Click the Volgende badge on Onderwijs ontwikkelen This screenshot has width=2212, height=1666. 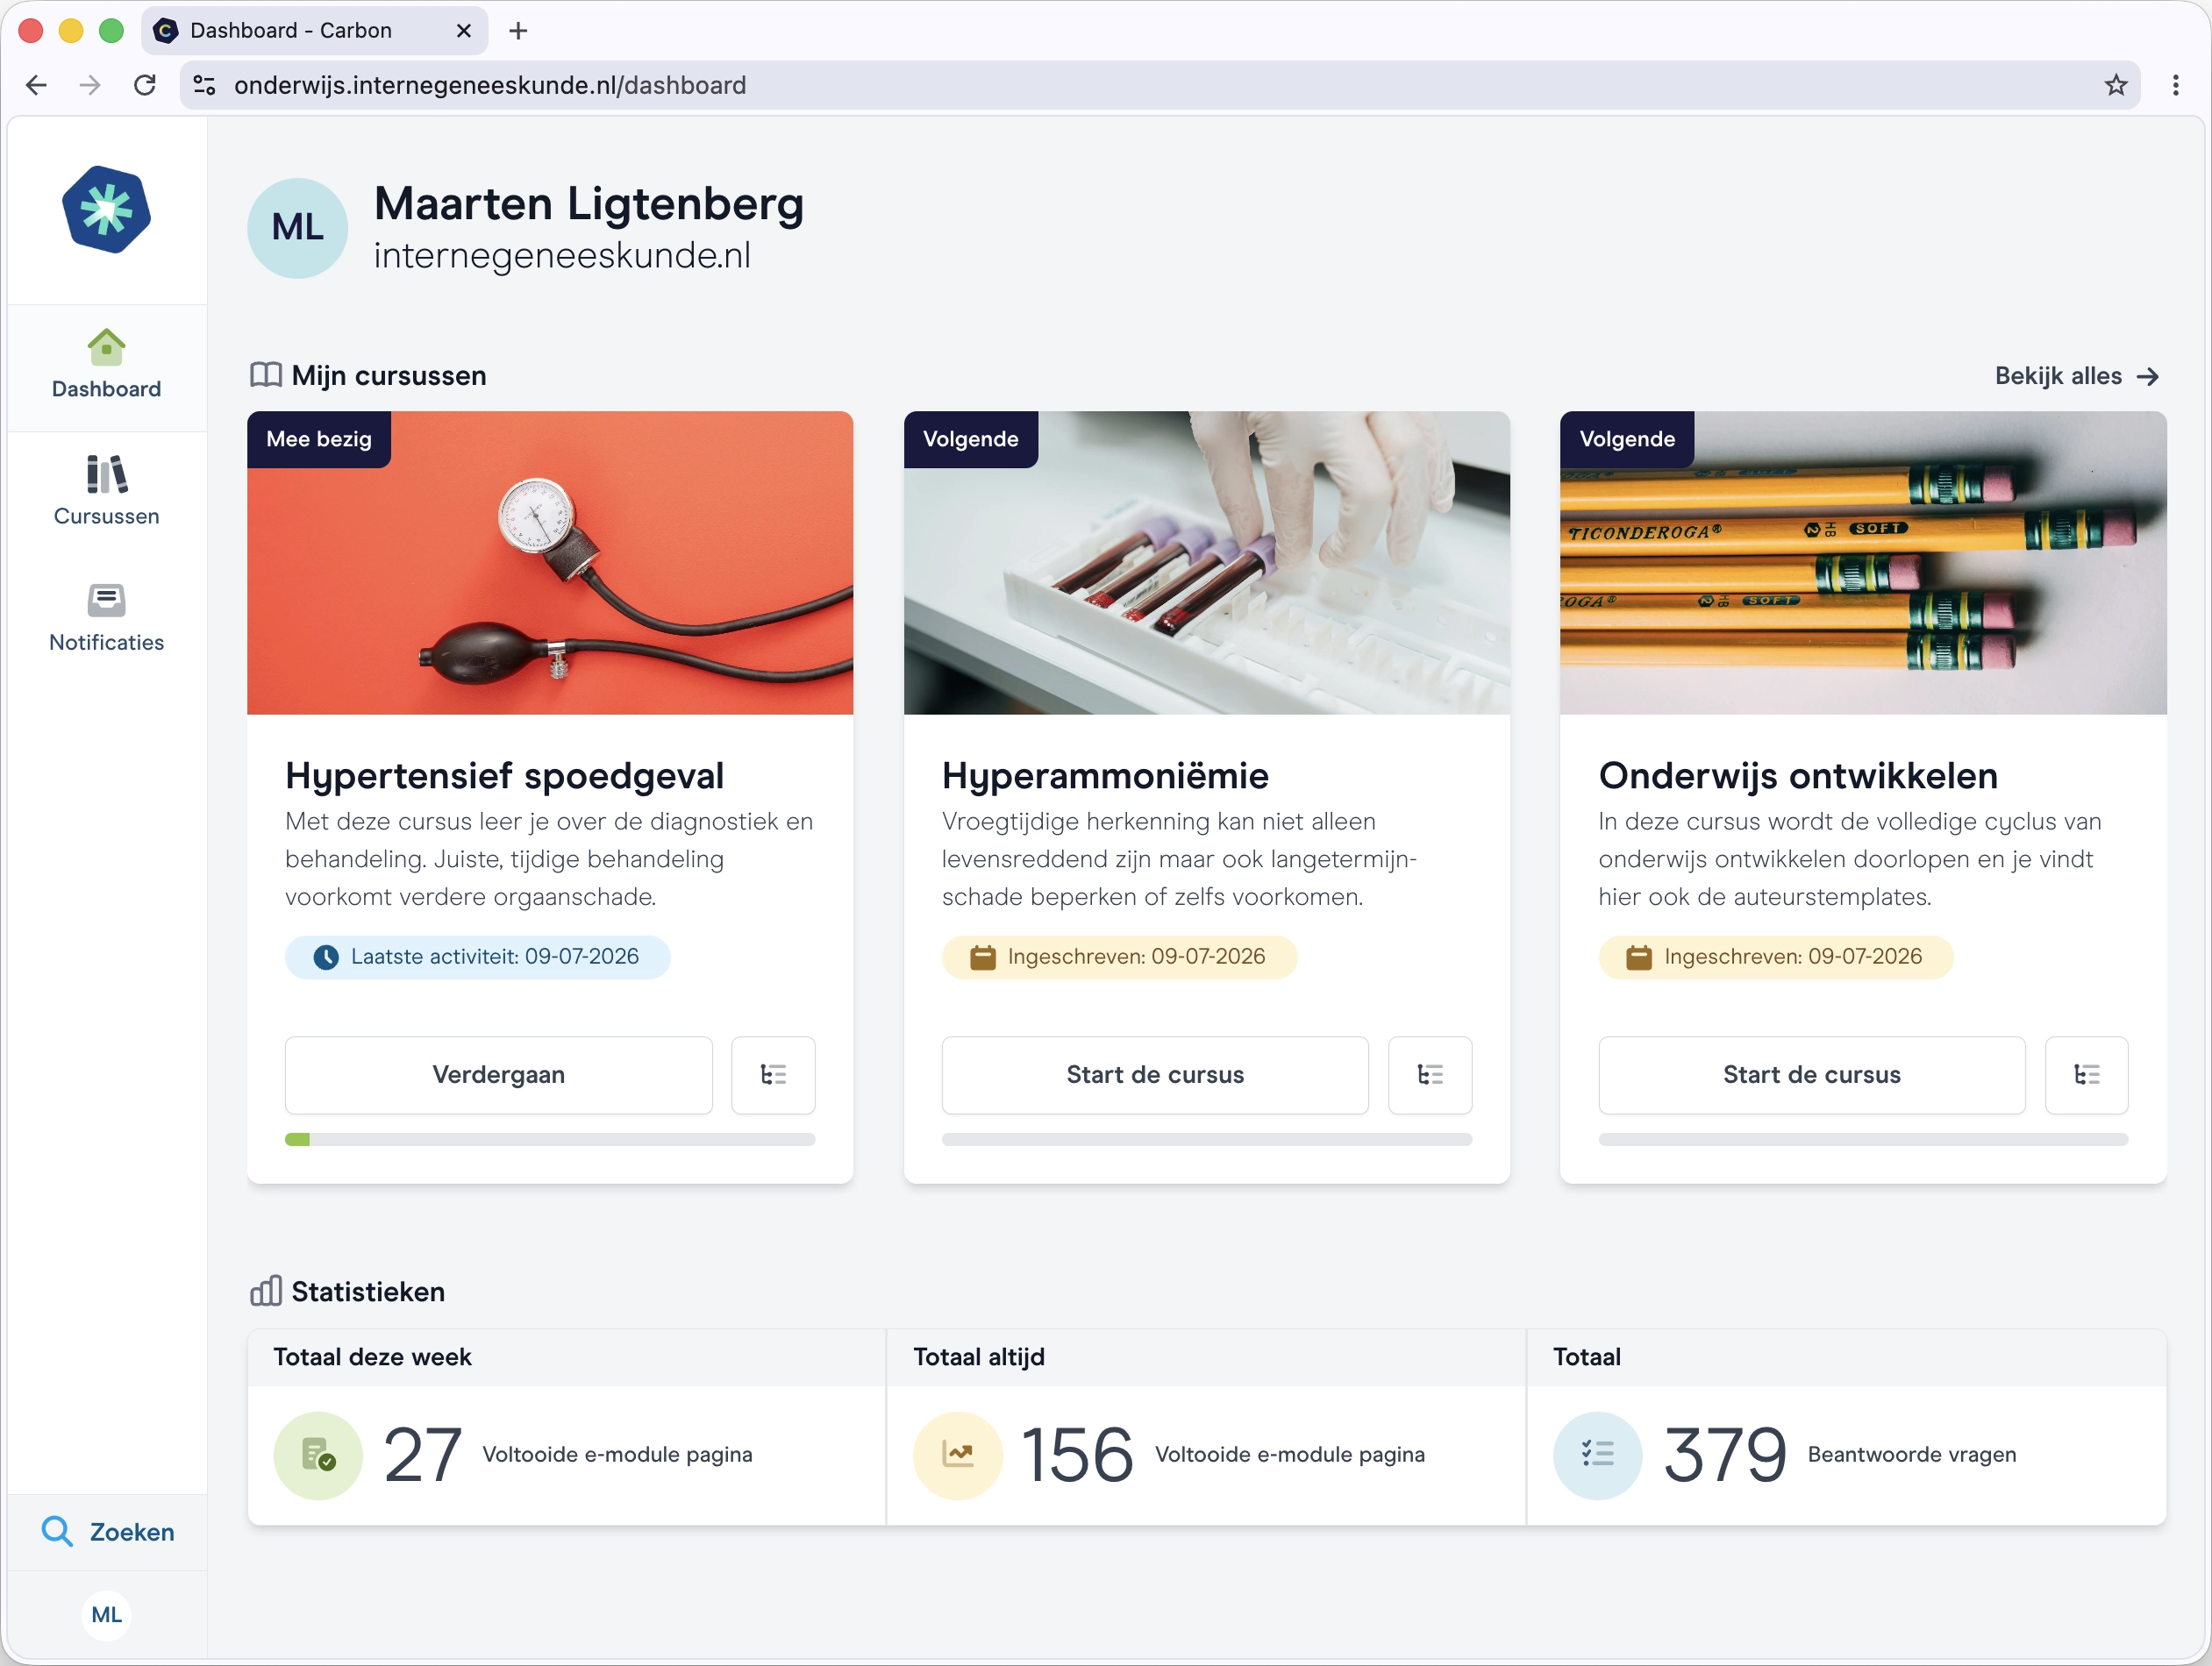1626,439
